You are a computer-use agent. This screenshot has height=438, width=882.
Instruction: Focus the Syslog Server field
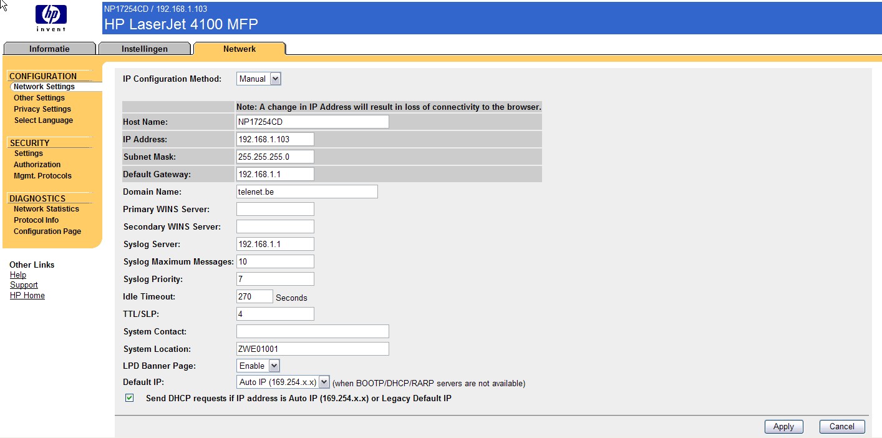(x=275, y=244)
